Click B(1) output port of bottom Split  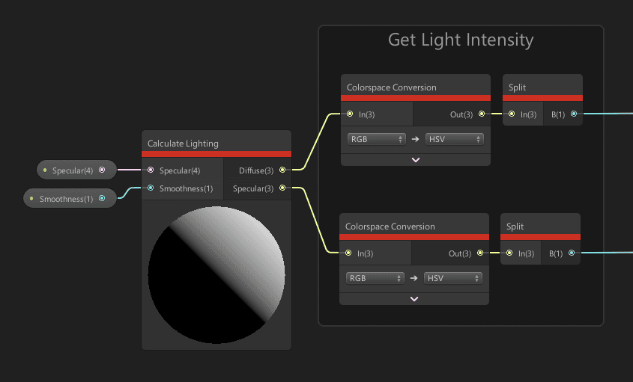(x=572, y=253)
